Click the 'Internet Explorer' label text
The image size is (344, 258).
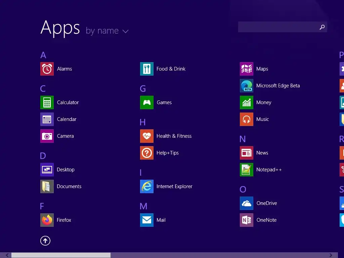[174, 186]
